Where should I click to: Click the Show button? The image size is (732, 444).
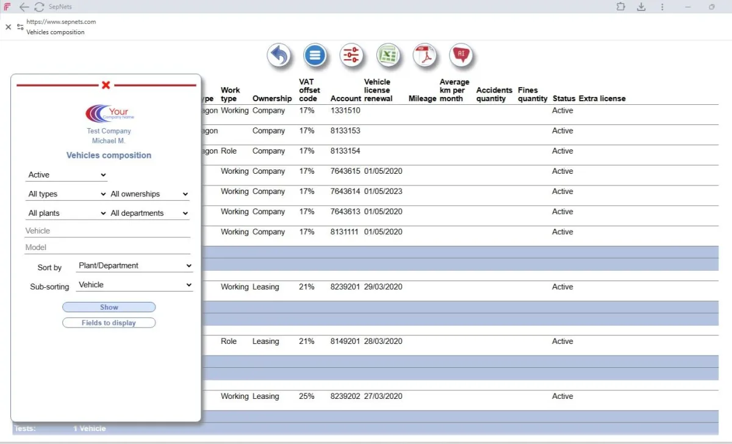(109, 307)
